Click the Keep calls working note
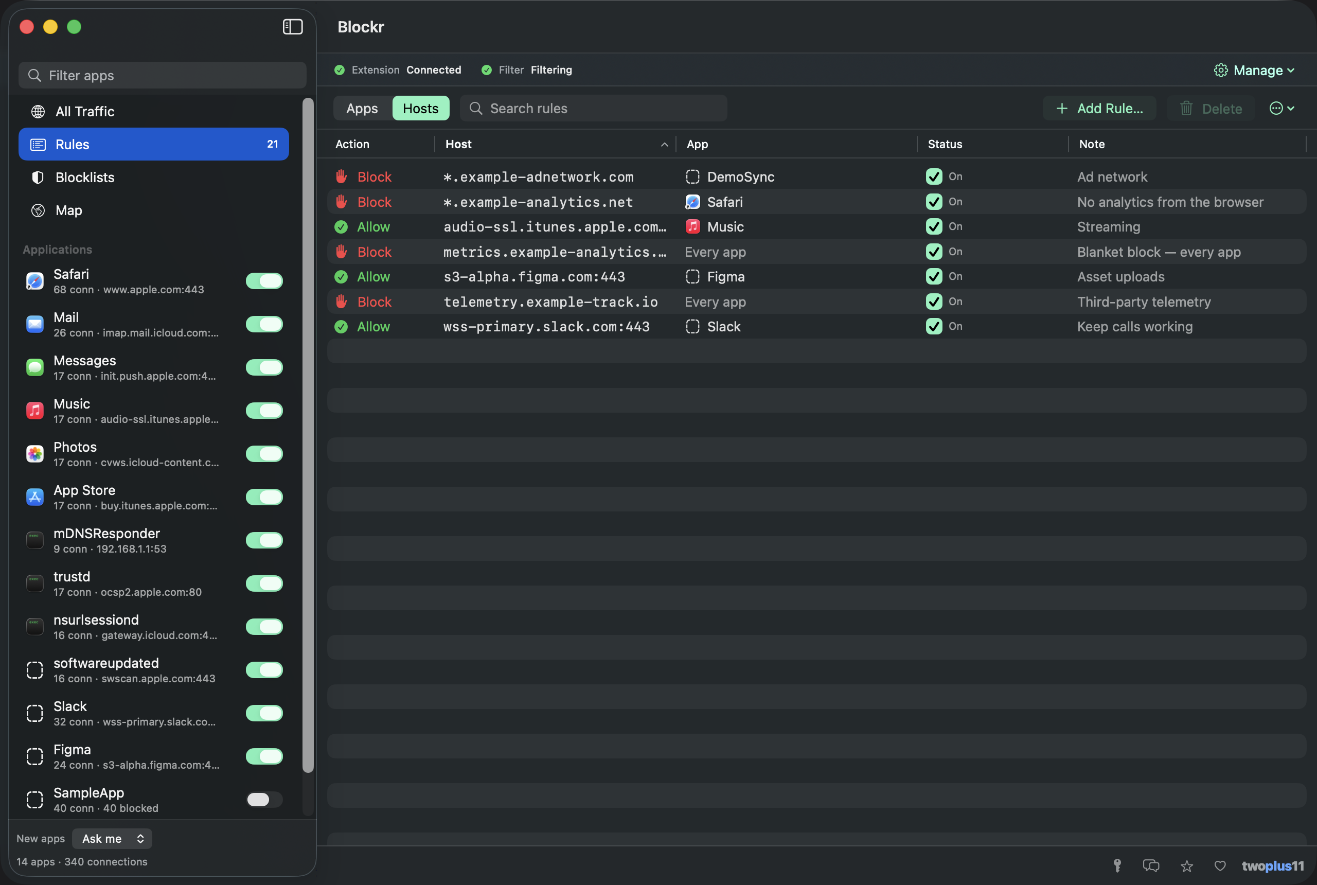Viewport: 1317px width, 885px height. coord(1135,327)
